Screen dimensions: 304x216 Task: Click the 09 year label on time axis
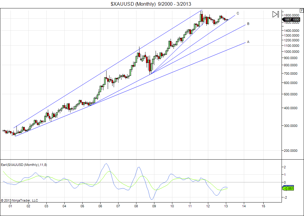(x=154, y=206)
